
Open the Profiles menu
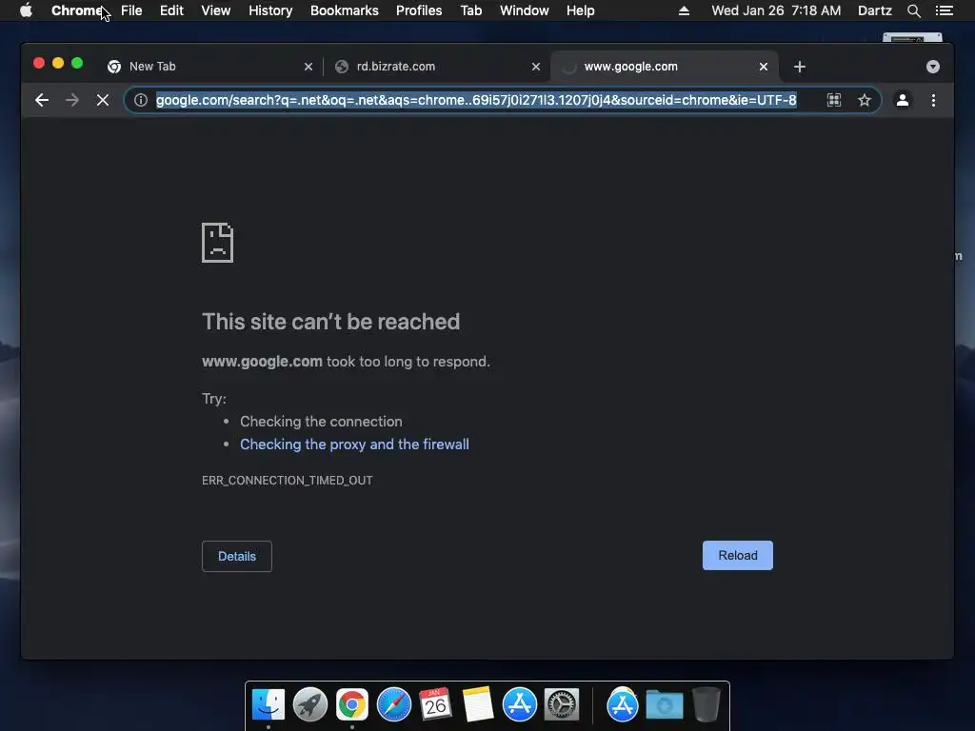[419, 10]
